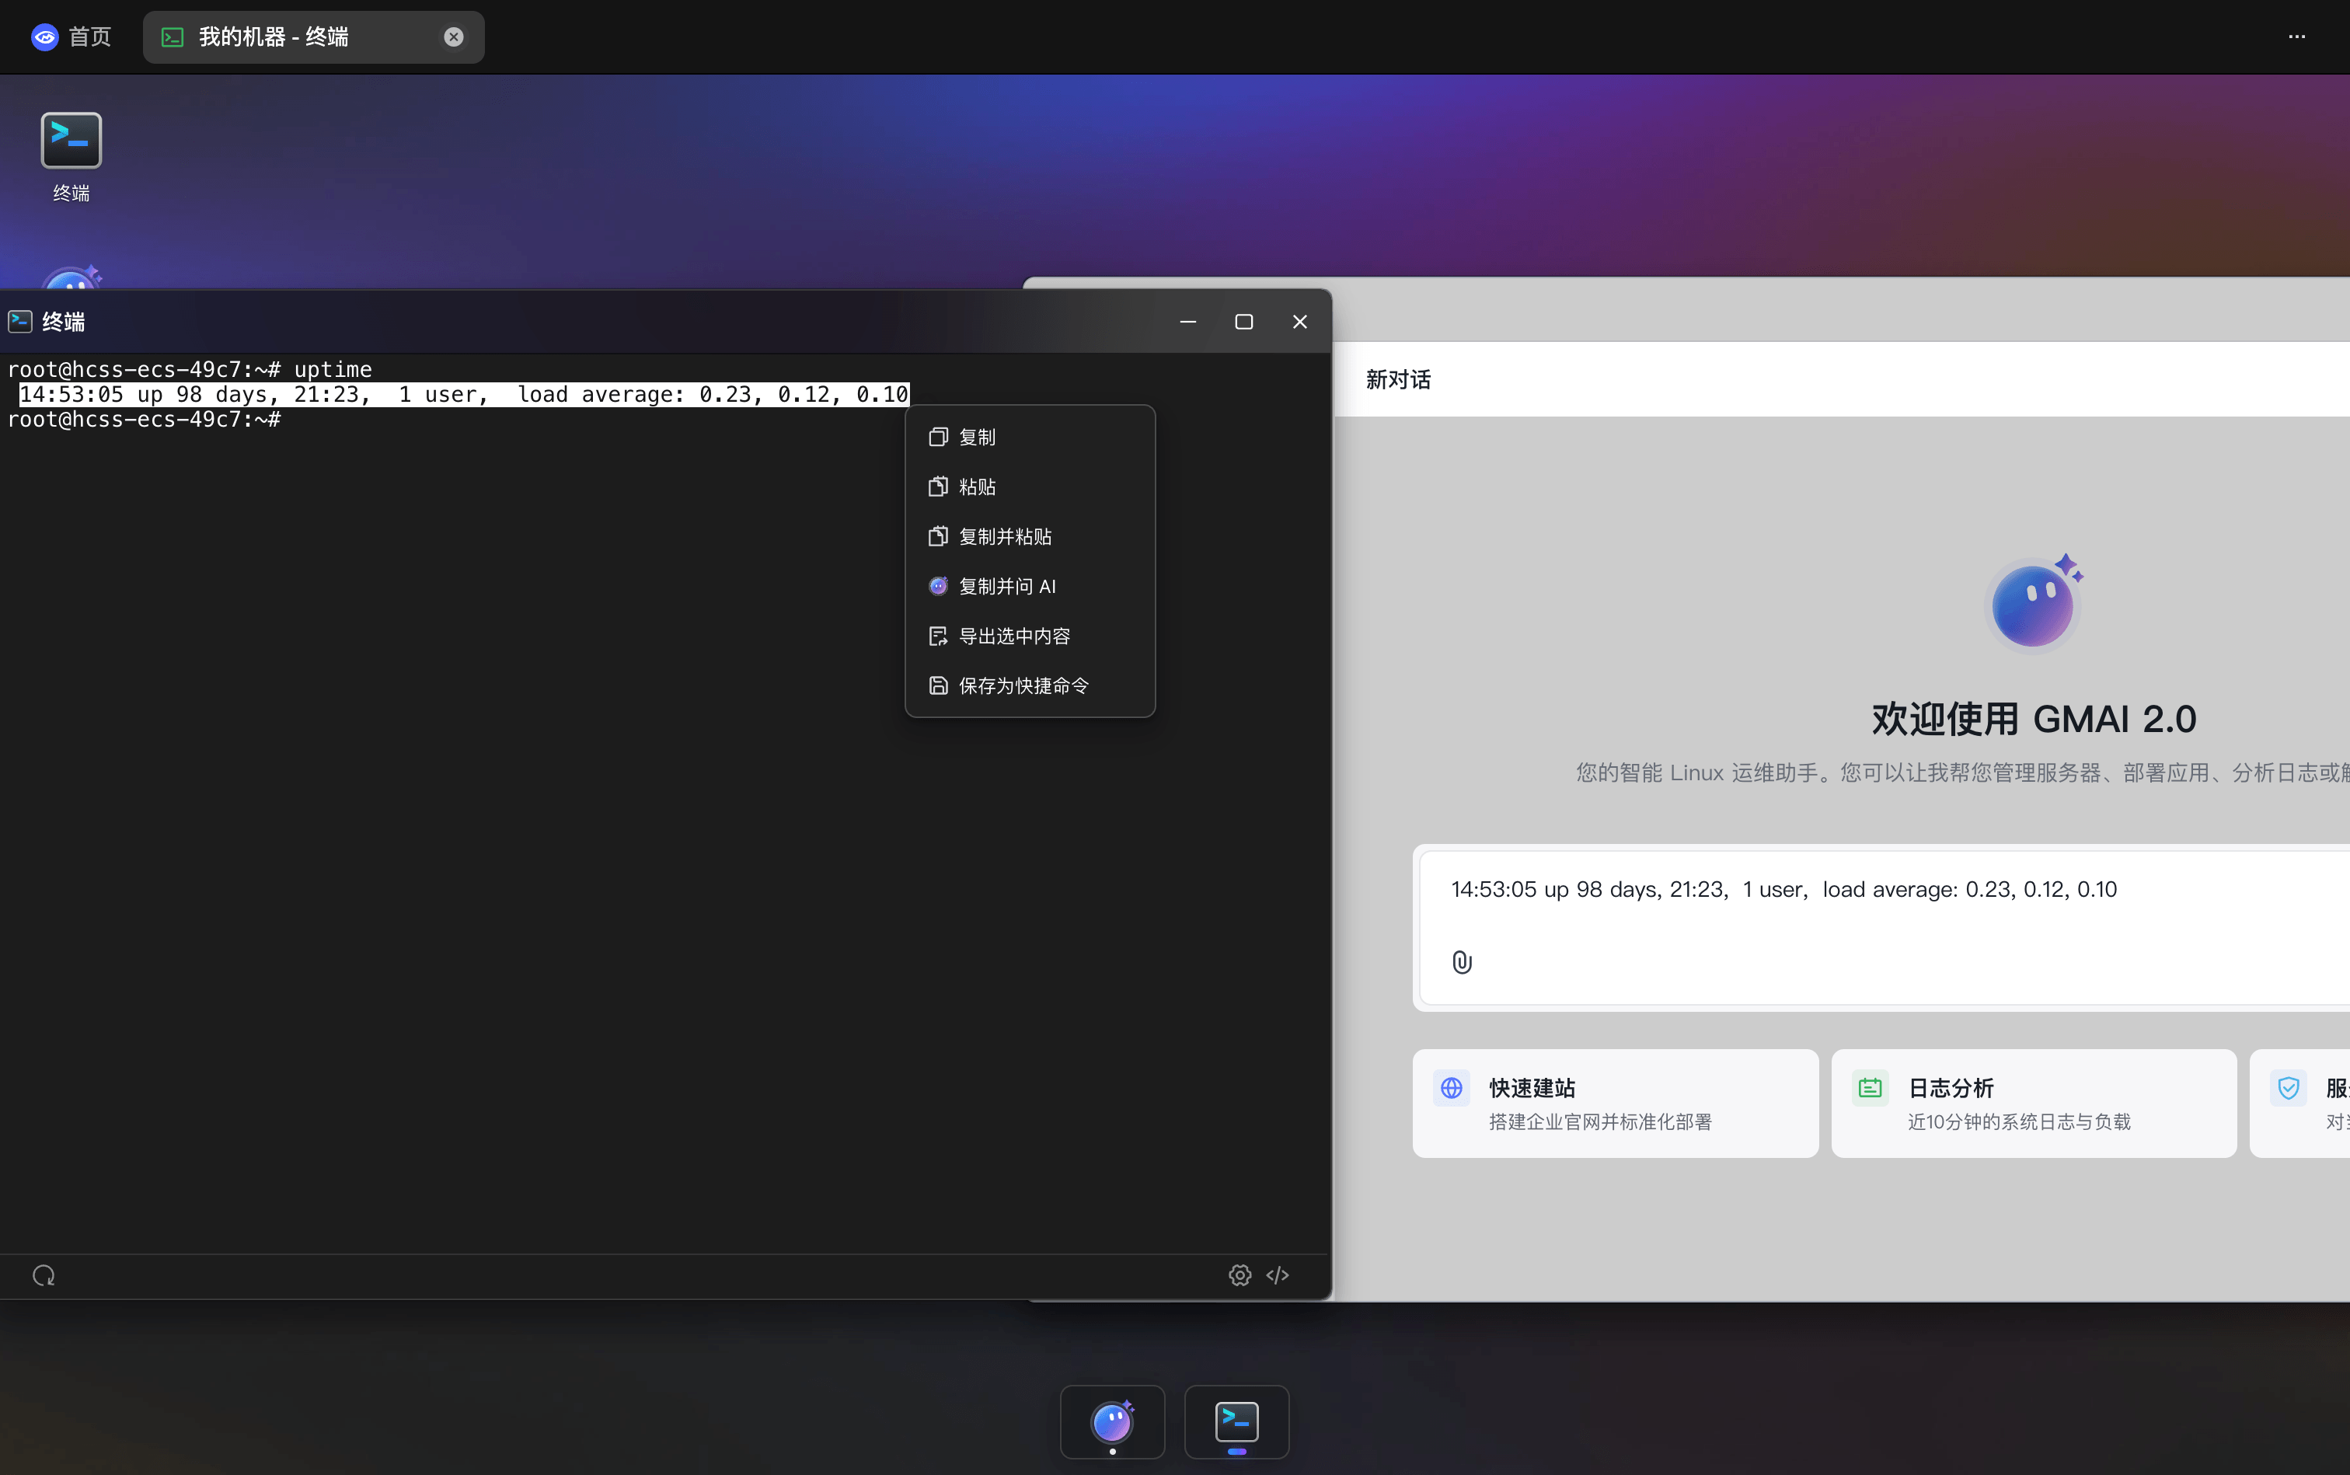Click the terminal prompt line after uptime output
2350x1475 pixels.
point(145,420)
